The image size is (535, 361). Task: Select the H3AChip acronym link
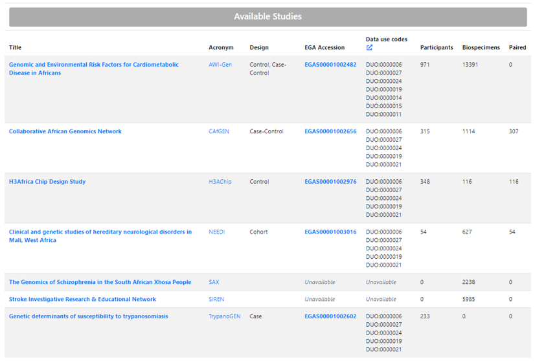click(220, 182)
